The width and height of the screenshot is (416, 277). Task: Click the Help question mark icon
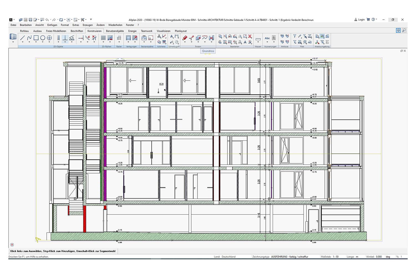tap(373, 19)
